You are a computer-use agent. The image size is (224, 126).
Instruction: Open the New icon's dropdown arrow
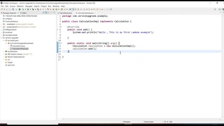[x=4, y=9]
